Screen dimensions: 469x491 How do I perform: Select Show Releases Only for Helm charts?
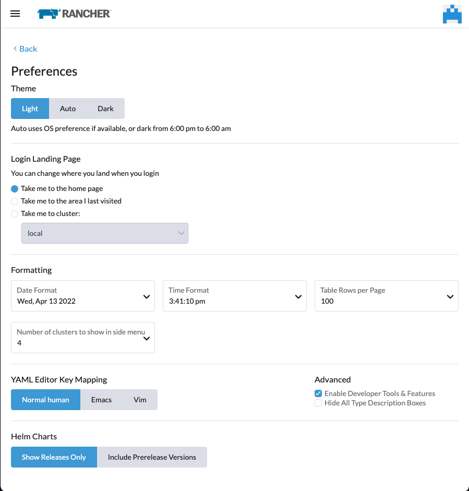tap(54, 457)
